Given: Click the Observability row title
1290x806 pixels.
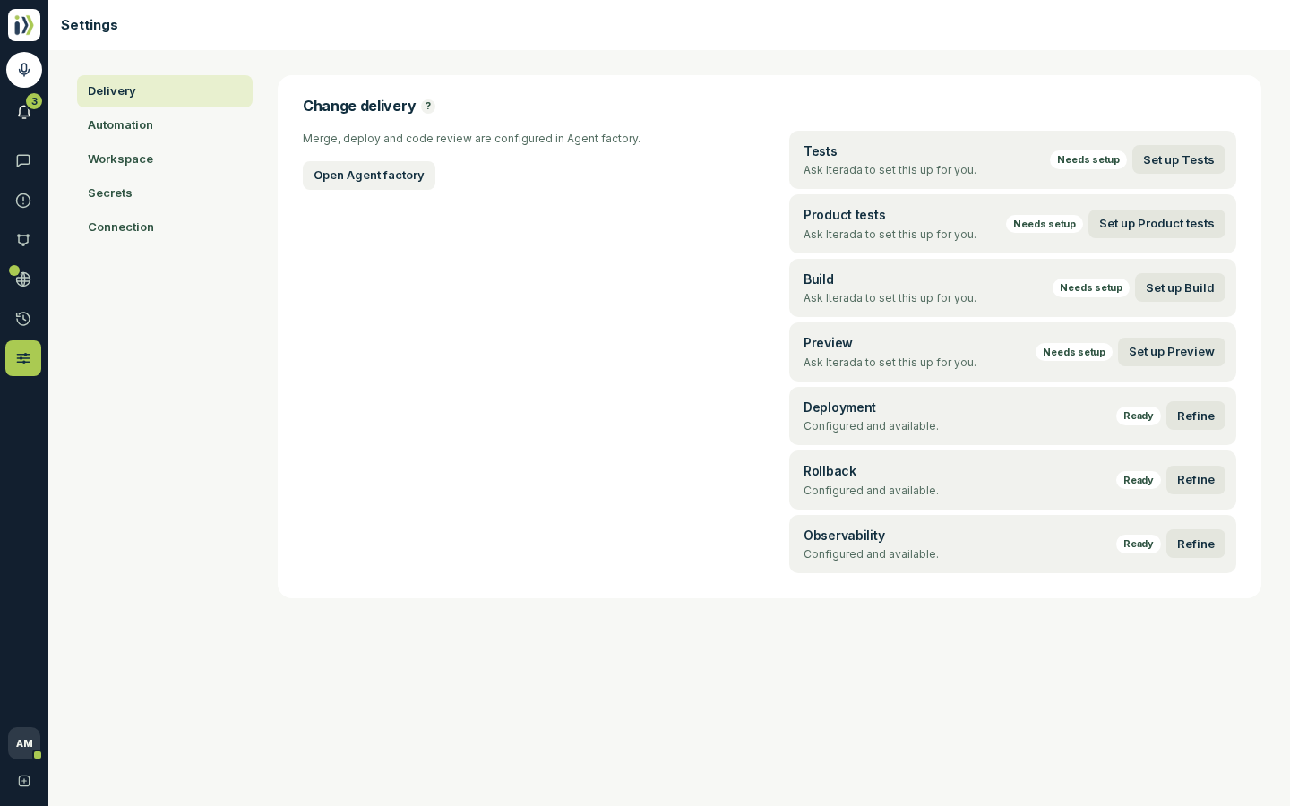Looking at the screenshot, I should coord(844,536).
